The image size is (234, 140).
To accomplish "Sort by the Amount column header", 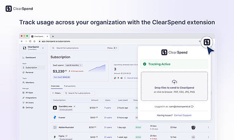I will pos(95,100).
